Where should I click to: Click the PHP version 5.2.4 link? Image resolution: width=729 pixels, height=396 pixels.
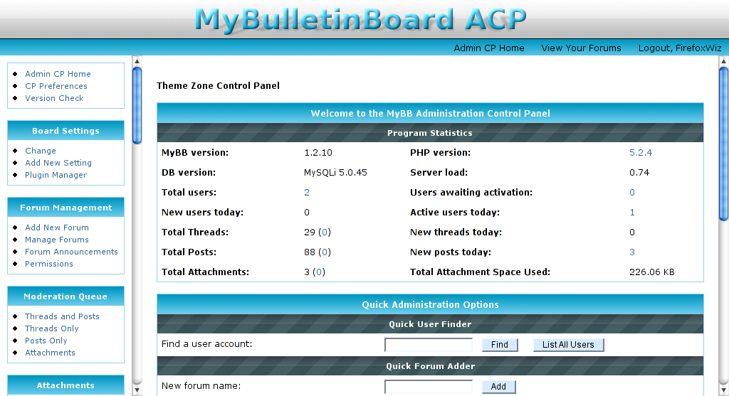(x=640, y=153)
